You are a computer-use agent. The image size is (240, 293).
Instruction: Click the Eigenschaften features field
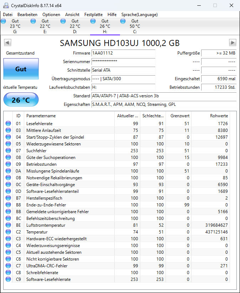[164, 104]
